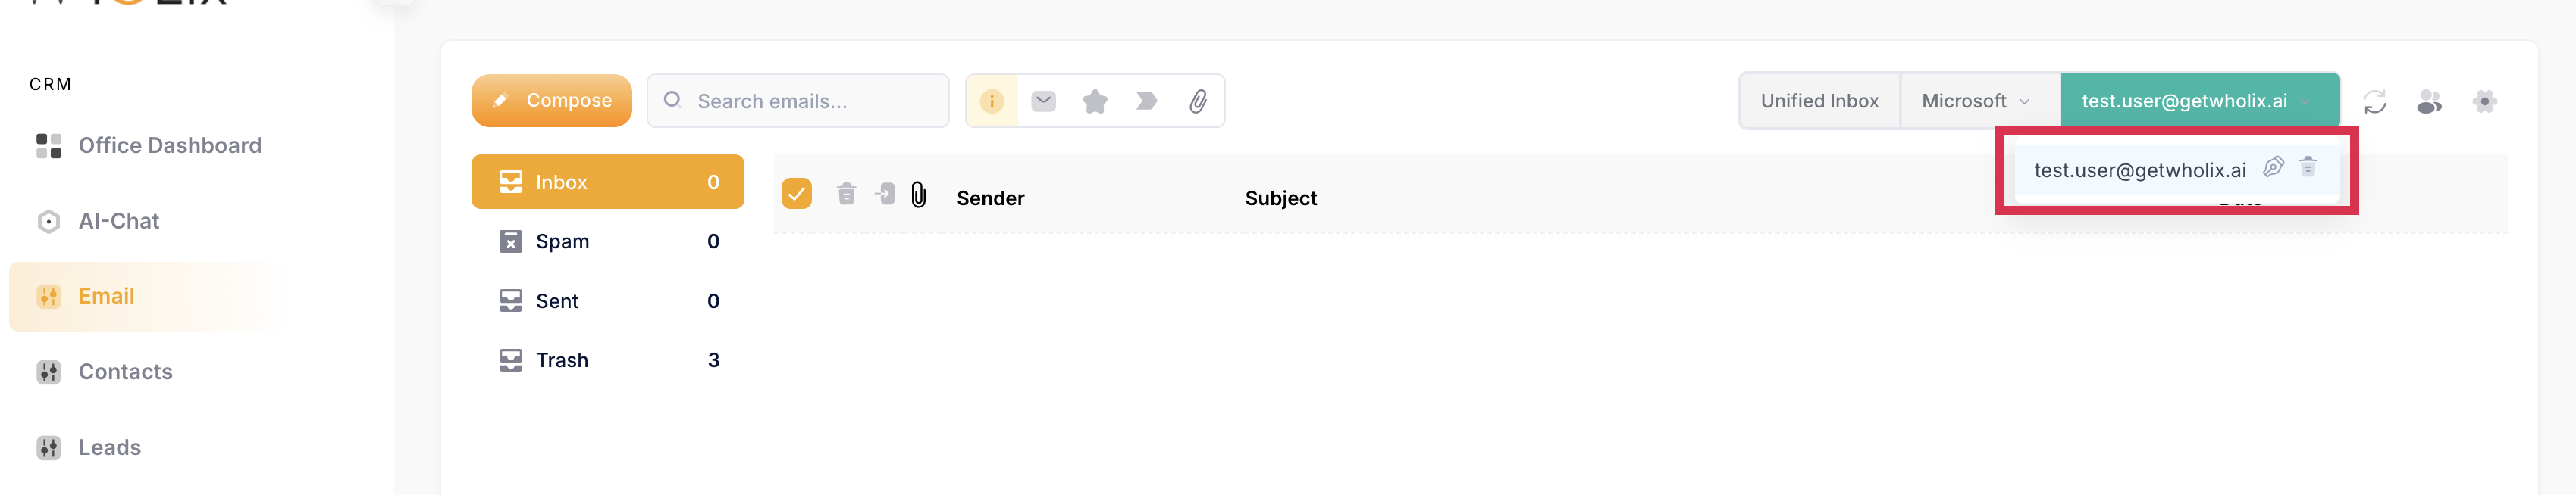
Task: Delete selected emails with trash icon
Action: pyautogui.click(x=846, y=194)
